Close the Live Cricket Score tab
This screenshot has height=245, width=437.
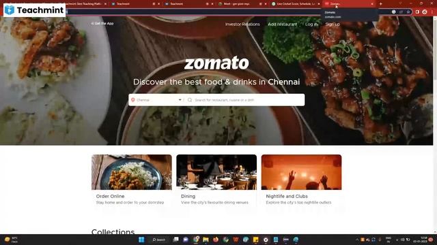319,4
